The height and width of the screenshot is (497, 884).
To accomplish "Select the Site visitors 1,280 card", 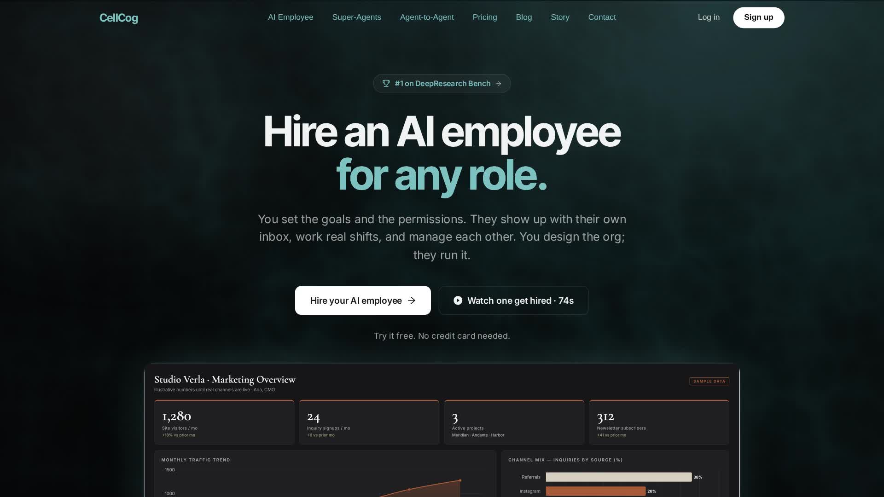I will 224,422.
